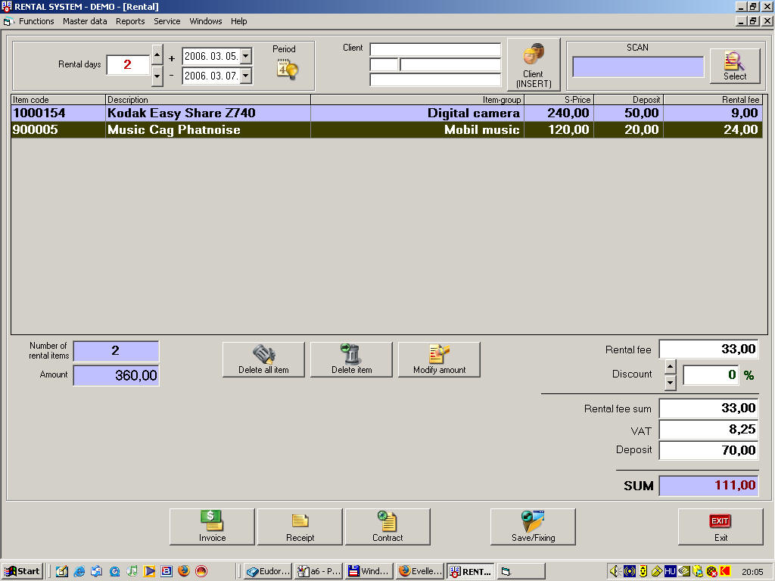This screenshot has height=581, width=775.
Task: Select the Kodak Easy Share Z740 row
Action: (x=387, y=113)
